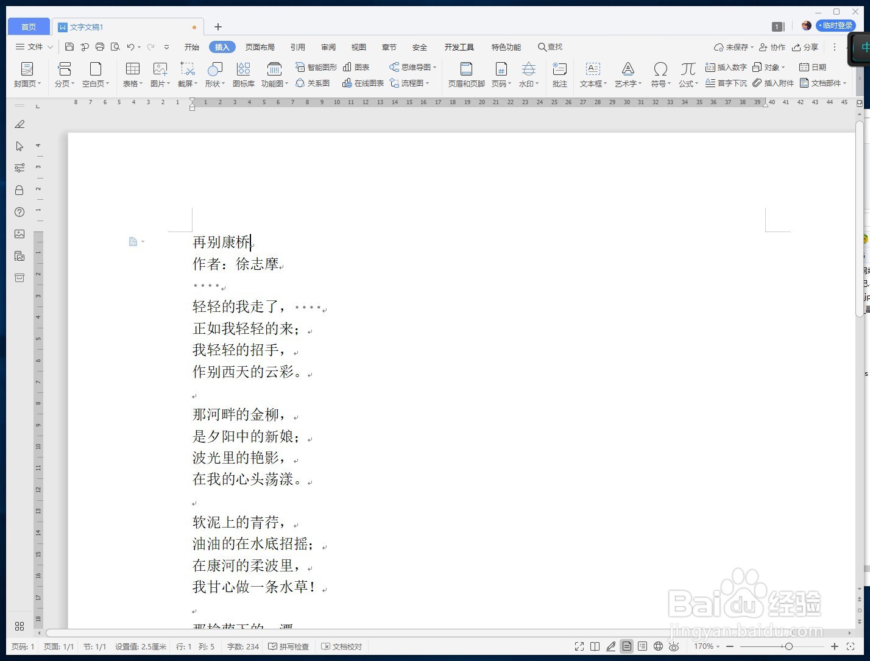Toggle 拼写检查 spell check in status bar

pyautogui.click(x=289, y=646)
